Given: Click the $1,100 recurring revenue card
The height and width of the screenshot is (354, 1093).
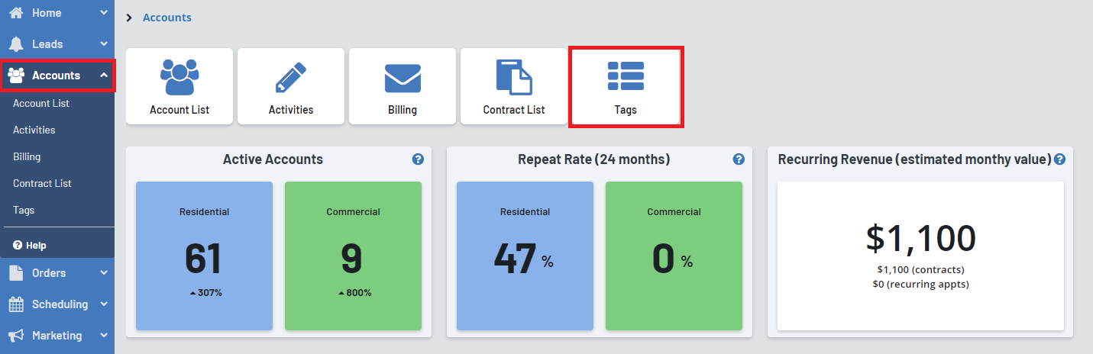Looking at the screenshot, I should click(920, 256).
